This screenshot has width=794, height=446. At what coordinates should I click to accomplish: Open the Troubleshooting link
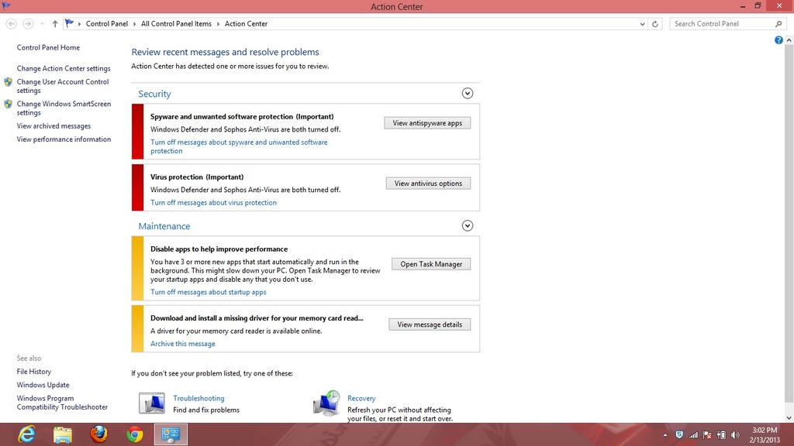[x=198, y=398]
